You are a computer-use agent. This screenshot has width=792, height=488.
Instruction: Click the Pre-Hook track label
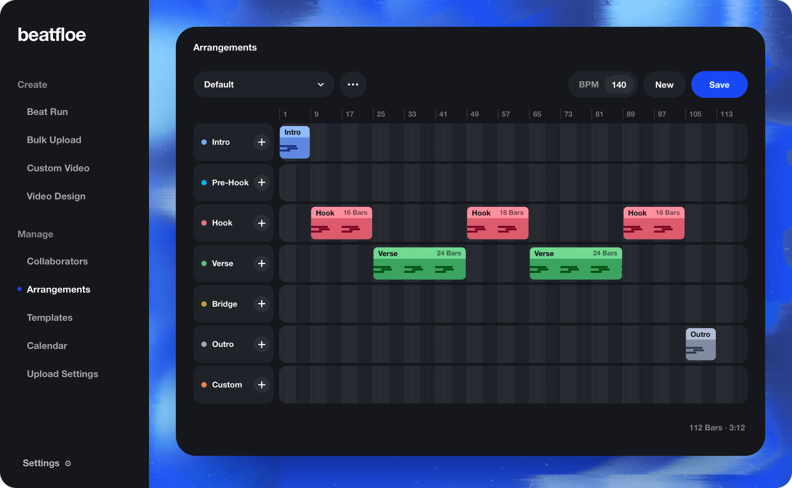230,182
